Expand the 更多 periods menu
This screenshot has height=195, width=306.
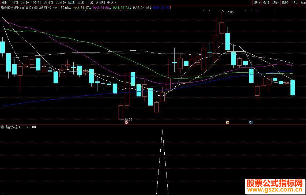[x=111, y=2]
